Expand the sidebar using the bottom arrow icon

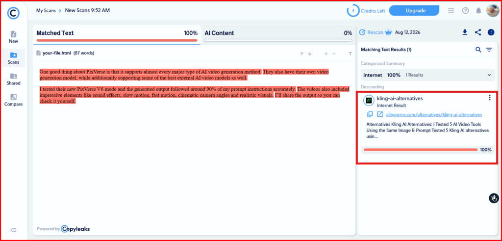coord(13,230)
